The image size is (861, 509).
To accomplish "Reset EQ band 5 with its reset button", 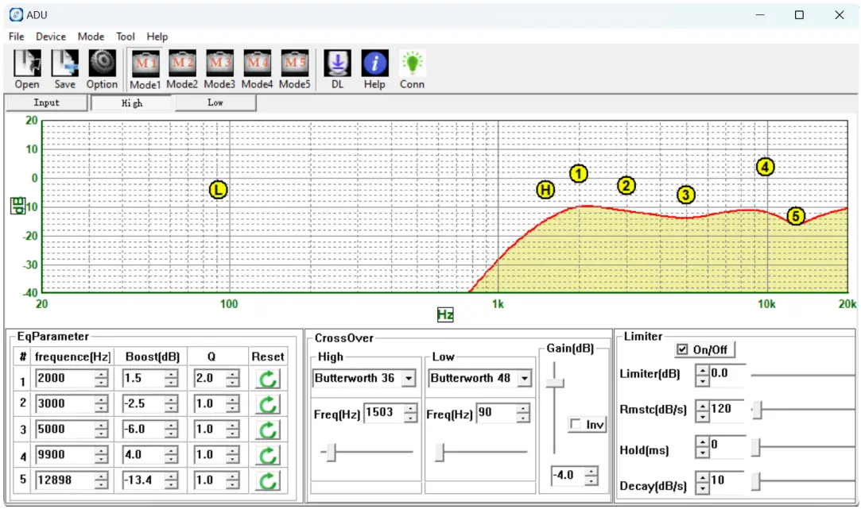I will pyautogui.click(x=267, y=480).
